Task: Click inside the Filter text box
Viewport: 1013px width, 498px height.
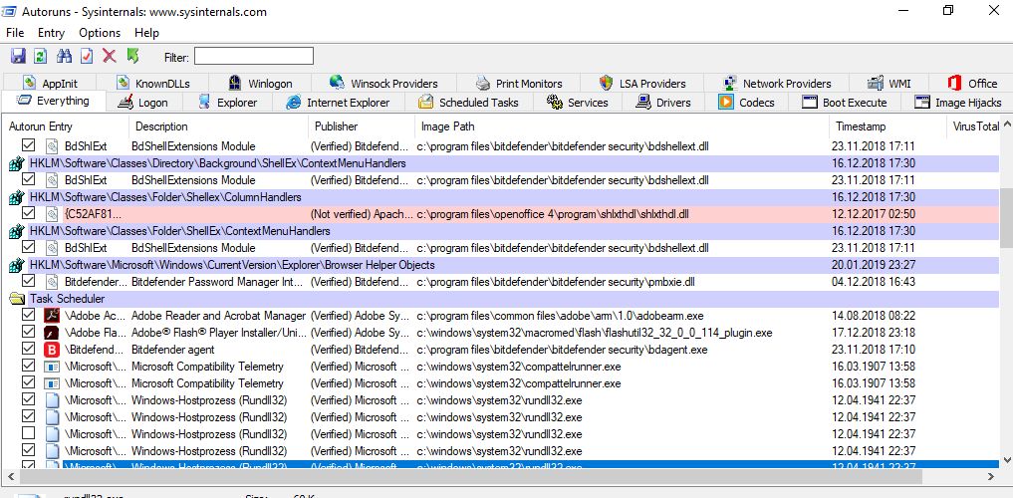Action: 254,56
